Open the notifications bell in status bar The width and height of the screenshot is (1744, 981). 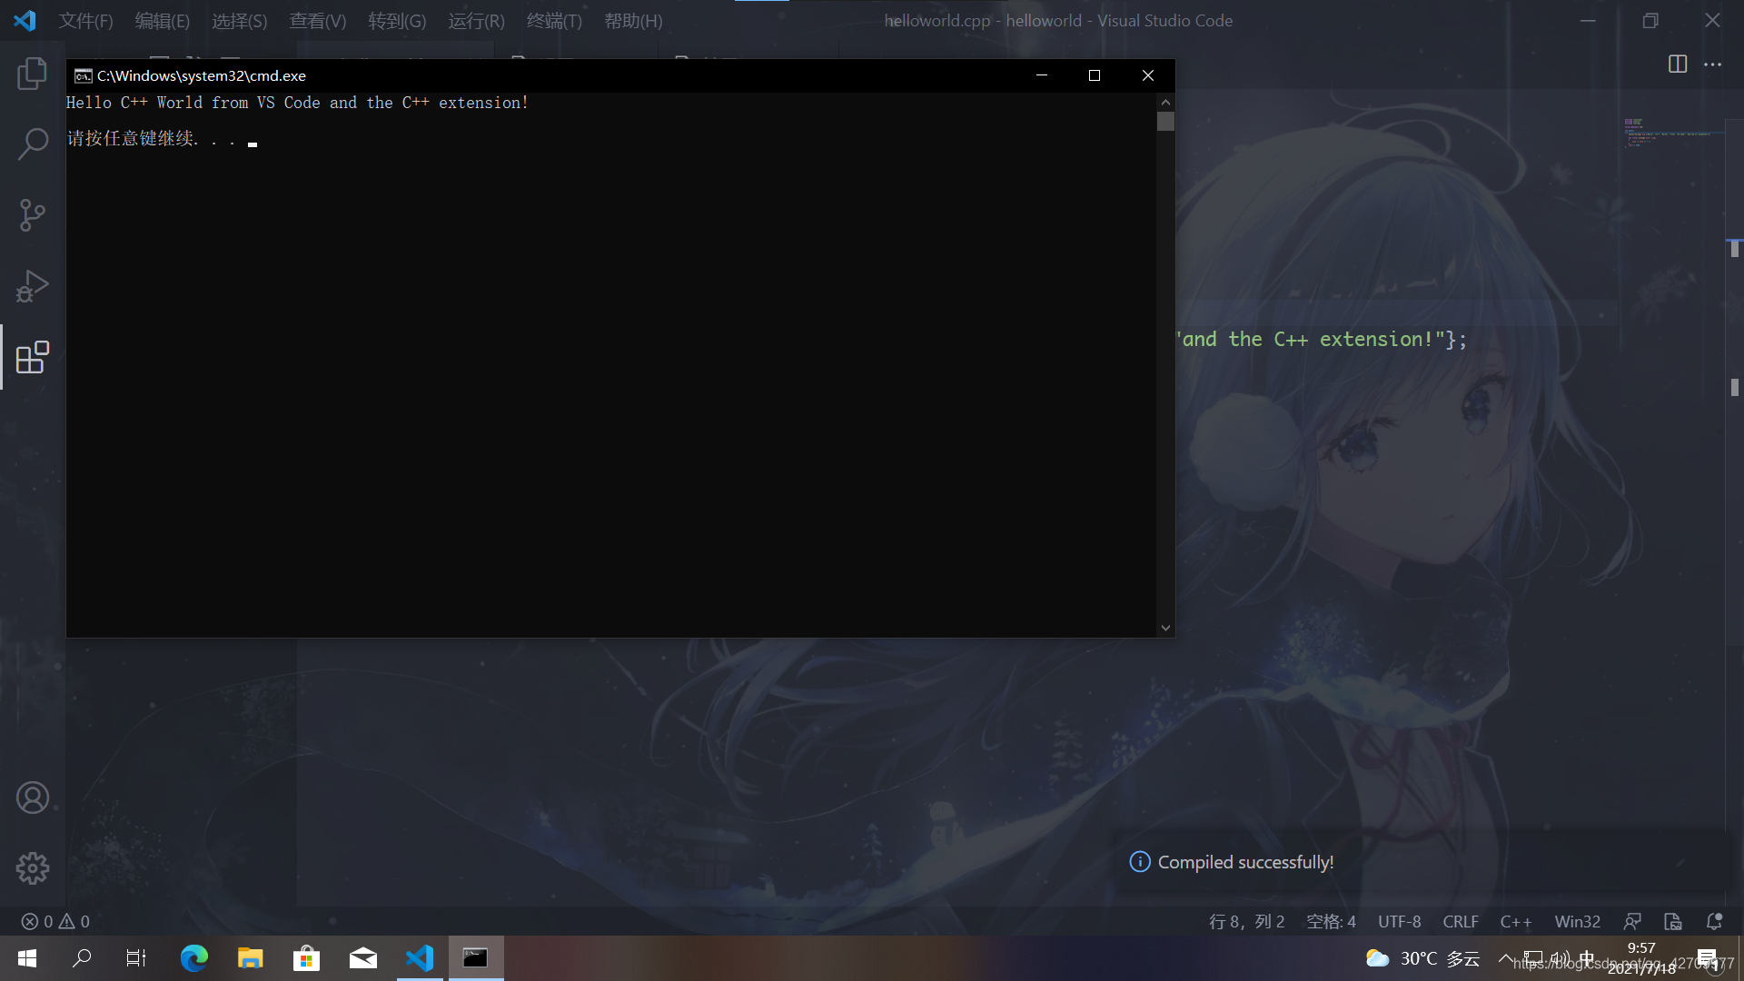point(1714,921)
